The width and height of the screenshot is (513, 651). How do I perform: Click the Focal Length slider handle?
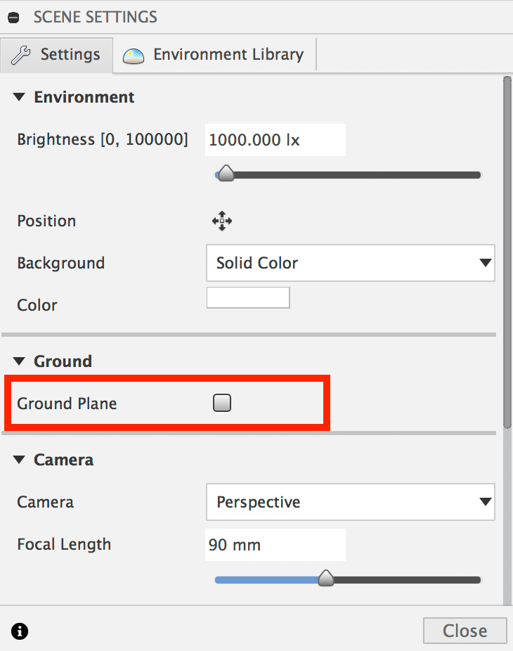click(x=325, y=579)
